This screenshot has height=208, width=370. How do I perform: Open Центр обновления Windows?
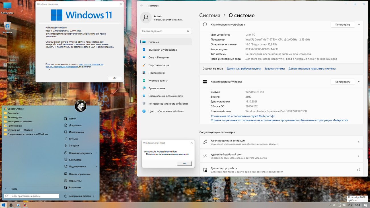(166, 111)
